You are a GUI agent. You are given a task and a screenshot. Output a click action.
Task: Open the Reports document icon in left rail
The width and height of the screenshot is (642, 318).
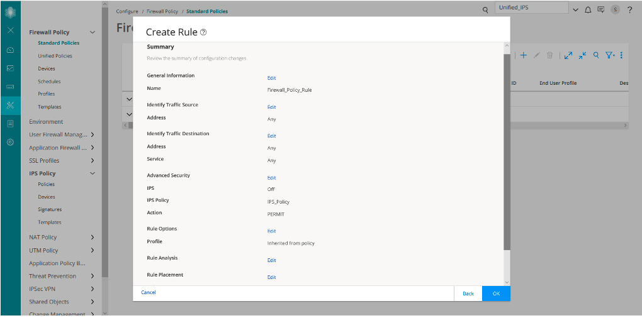click(x=10, y=123)
